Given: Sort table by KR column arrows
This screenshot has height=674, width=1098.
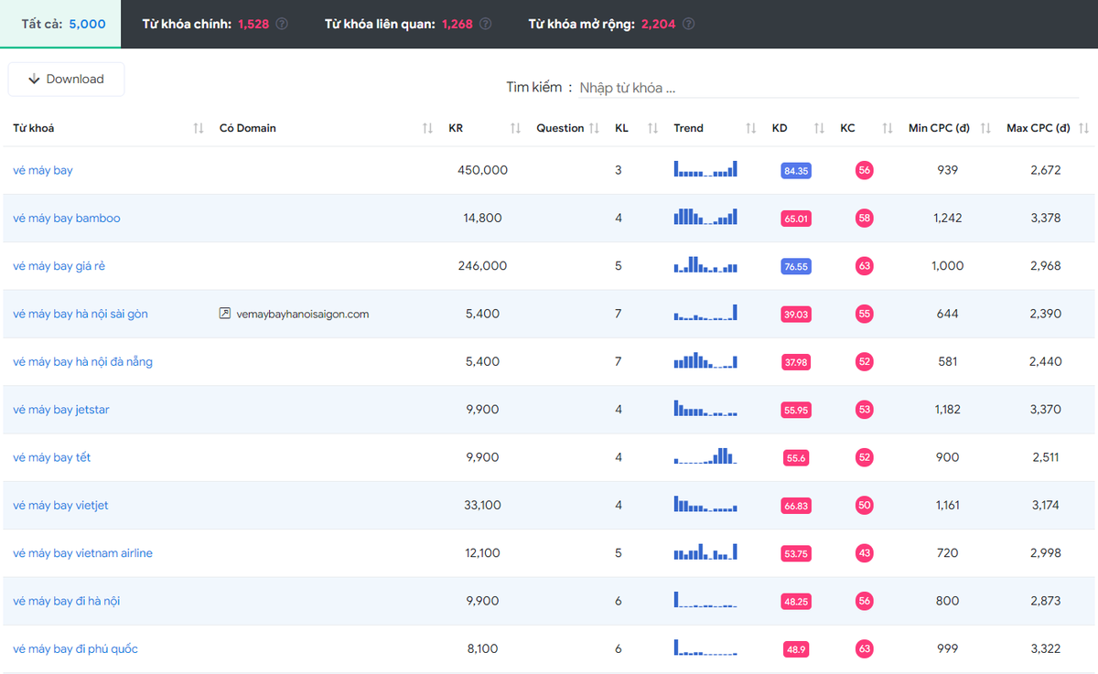Looking at the screenshot, I should 515,128.
